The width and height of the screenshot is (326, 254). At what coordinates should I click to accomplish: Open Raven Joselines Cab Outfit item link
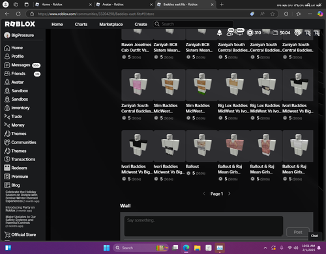click(136, 47)
